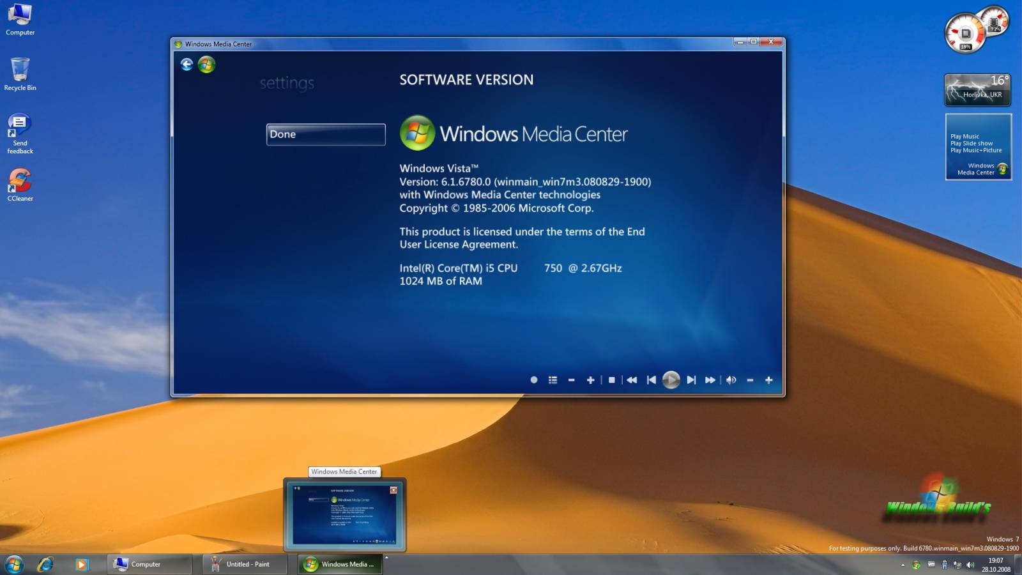This screenshot has height=575, width=1022.
Task: Click the Show Desktop strip beside the clock
Action: point(1018,565)
